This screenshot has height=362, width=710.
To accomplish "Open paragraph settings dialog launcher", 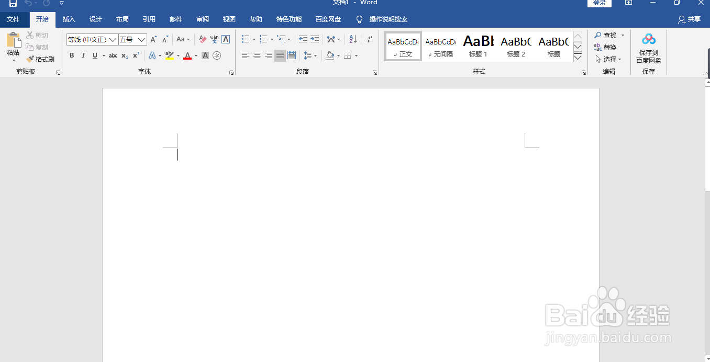I will pos(375,73).
